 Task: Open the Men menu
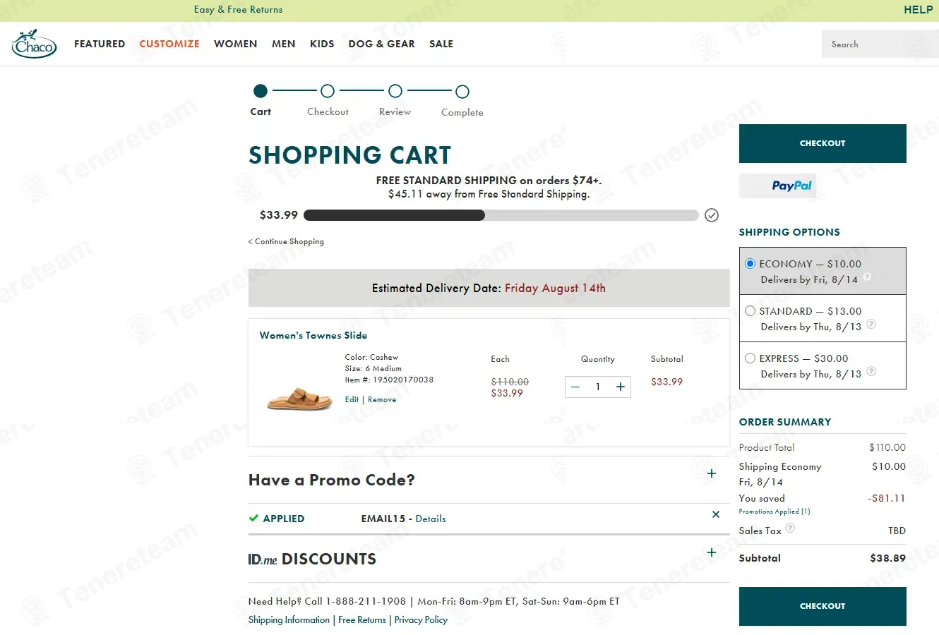pyautogui.click(x=284, y=44)
